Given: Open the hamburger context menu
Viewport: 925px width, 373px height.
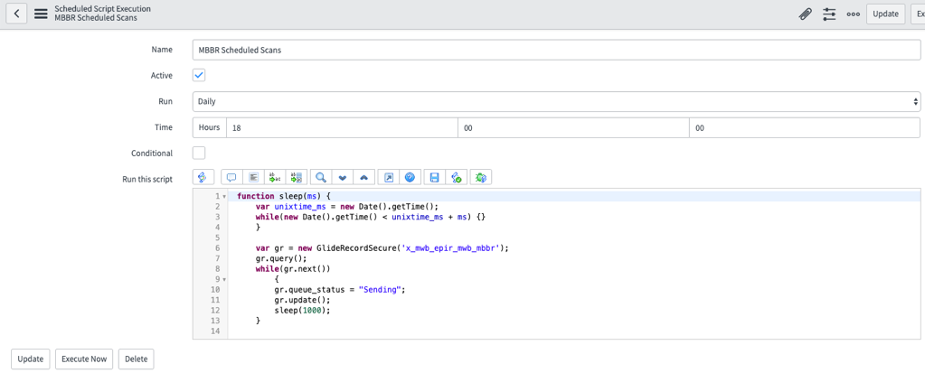Looking at the screenshot, I should [41, 14].
